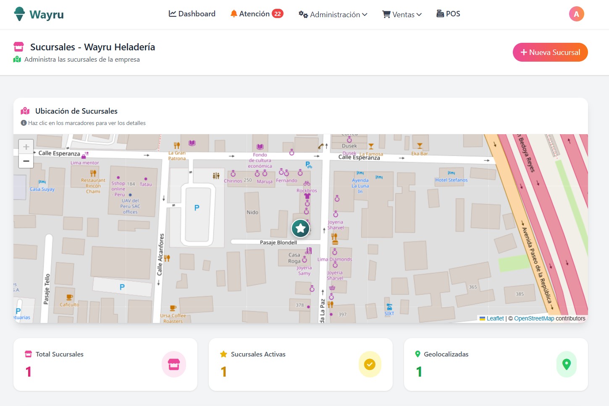Screen dimensions: 609x406
Task: Click the Atención bell icon
Action: point(234,14)
